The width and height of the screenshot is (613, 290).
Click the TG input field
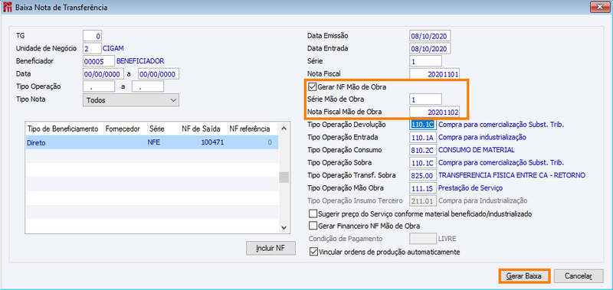click(x=92, y=36)
